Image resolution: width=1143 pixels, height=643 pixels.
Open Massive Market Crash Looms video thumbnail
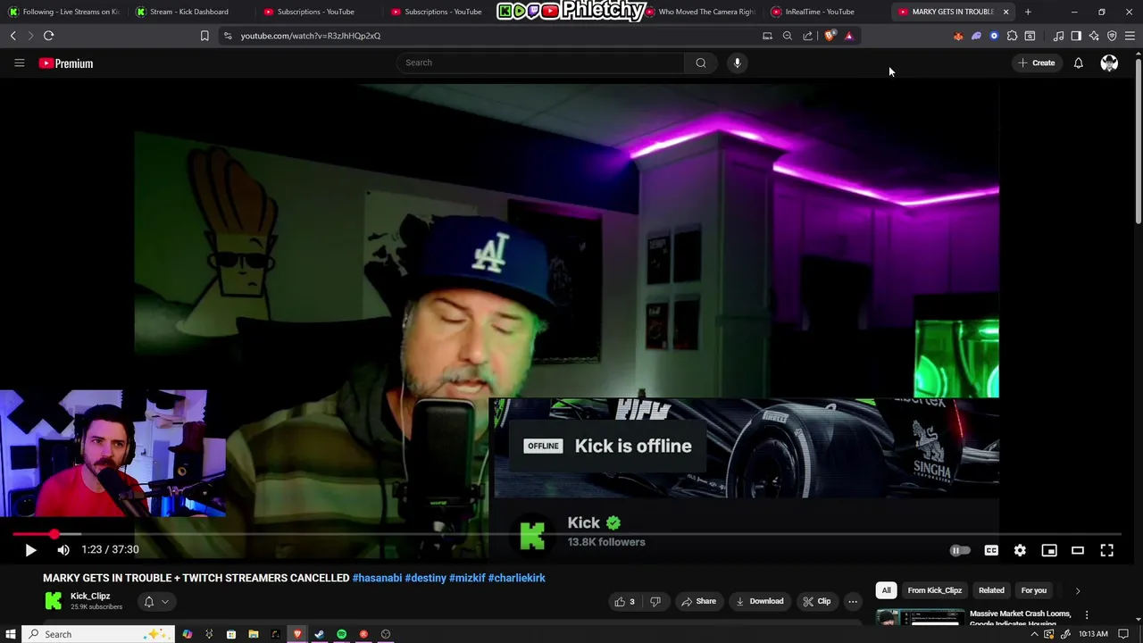point(920,617)
